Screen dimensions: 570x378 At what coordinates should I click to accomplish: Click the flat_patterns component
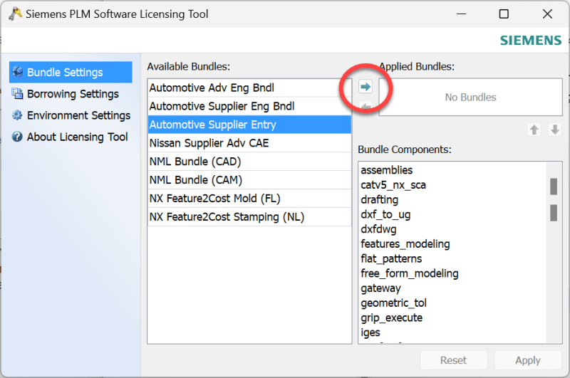click(391, 258)
